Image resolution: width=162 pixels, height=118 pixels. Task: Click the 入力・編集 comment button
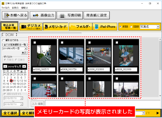click(38, 104)
